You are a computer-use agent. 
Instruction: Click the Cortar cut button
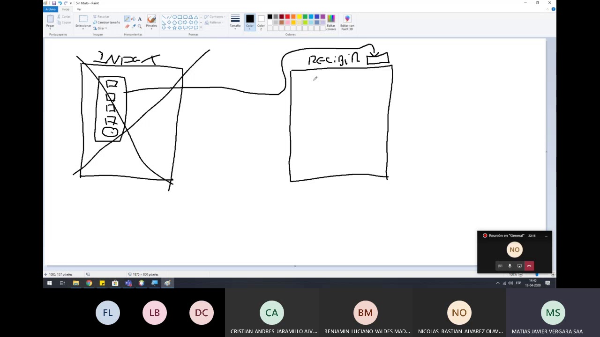tap(64, 16)
